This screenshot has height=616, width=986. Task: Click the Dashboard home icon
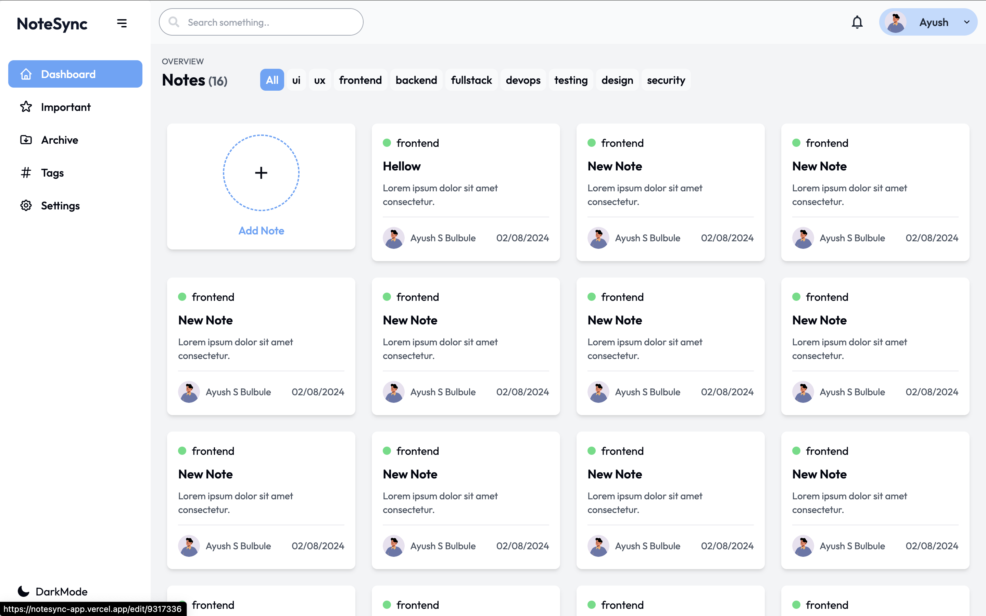click(26, 74)
